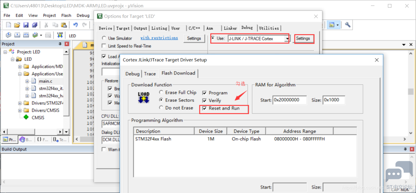This screenshot has width=416, height=193.
Task: Click the RAM for Algorithm Start field
Action: [289, 100]
